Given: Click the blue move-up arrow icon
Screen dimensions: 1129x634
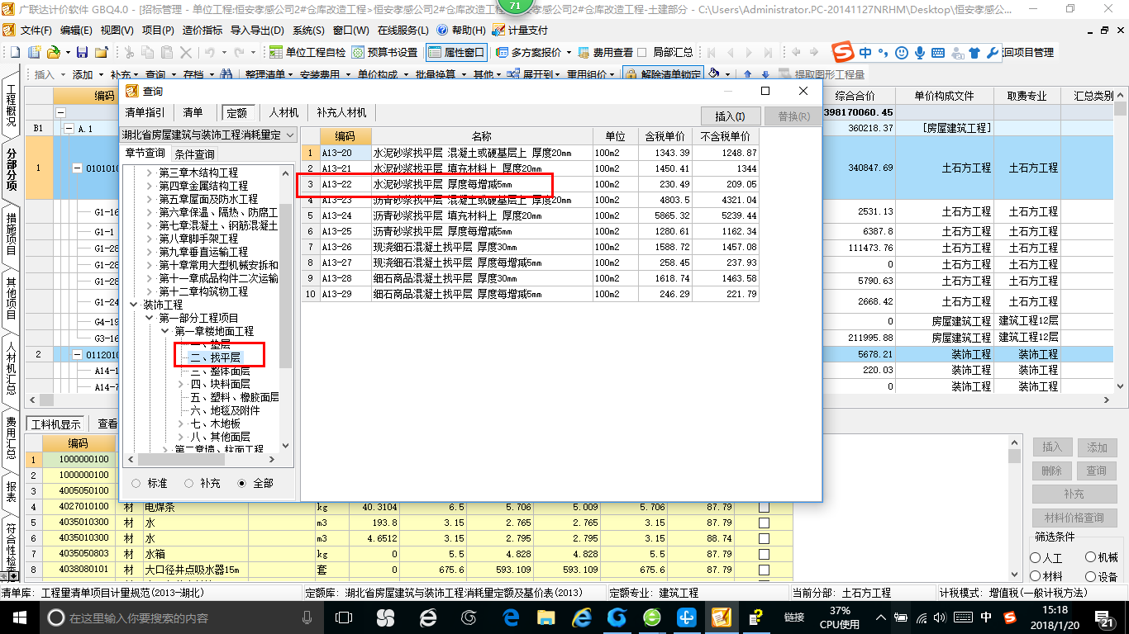Looking at the screenshot, I should [748, 74].
